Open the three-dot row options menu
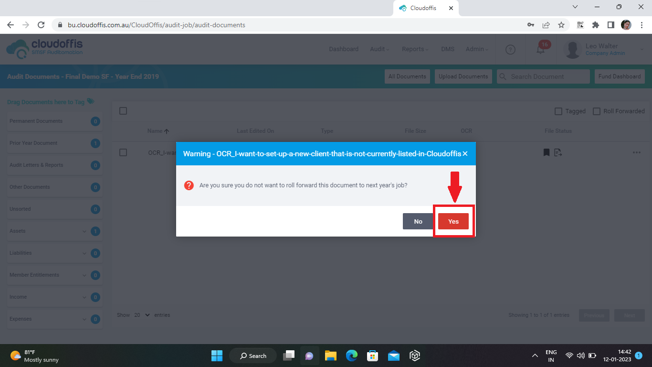This screenshot has height=367, width=652. coord(636,152)
